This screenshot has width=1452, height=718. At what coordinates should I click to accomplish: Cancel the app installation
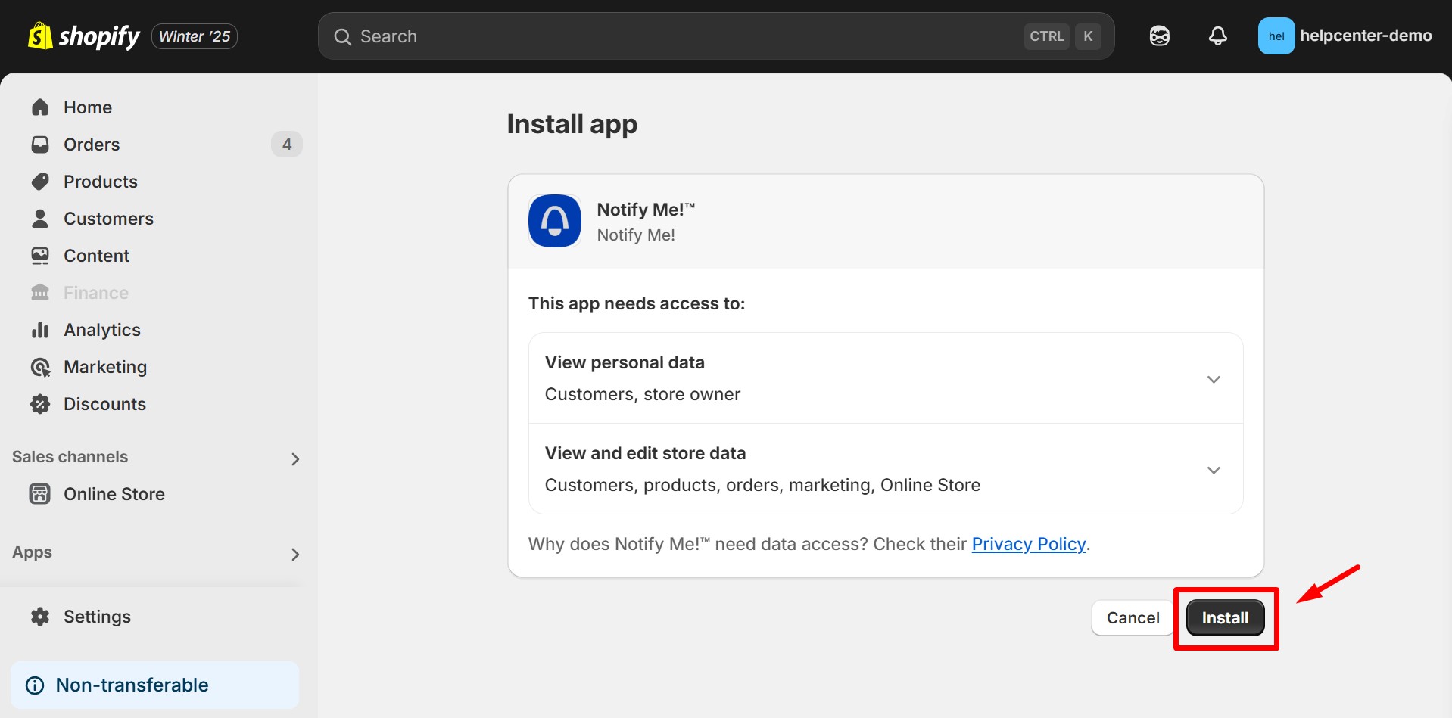[1133, 618]
